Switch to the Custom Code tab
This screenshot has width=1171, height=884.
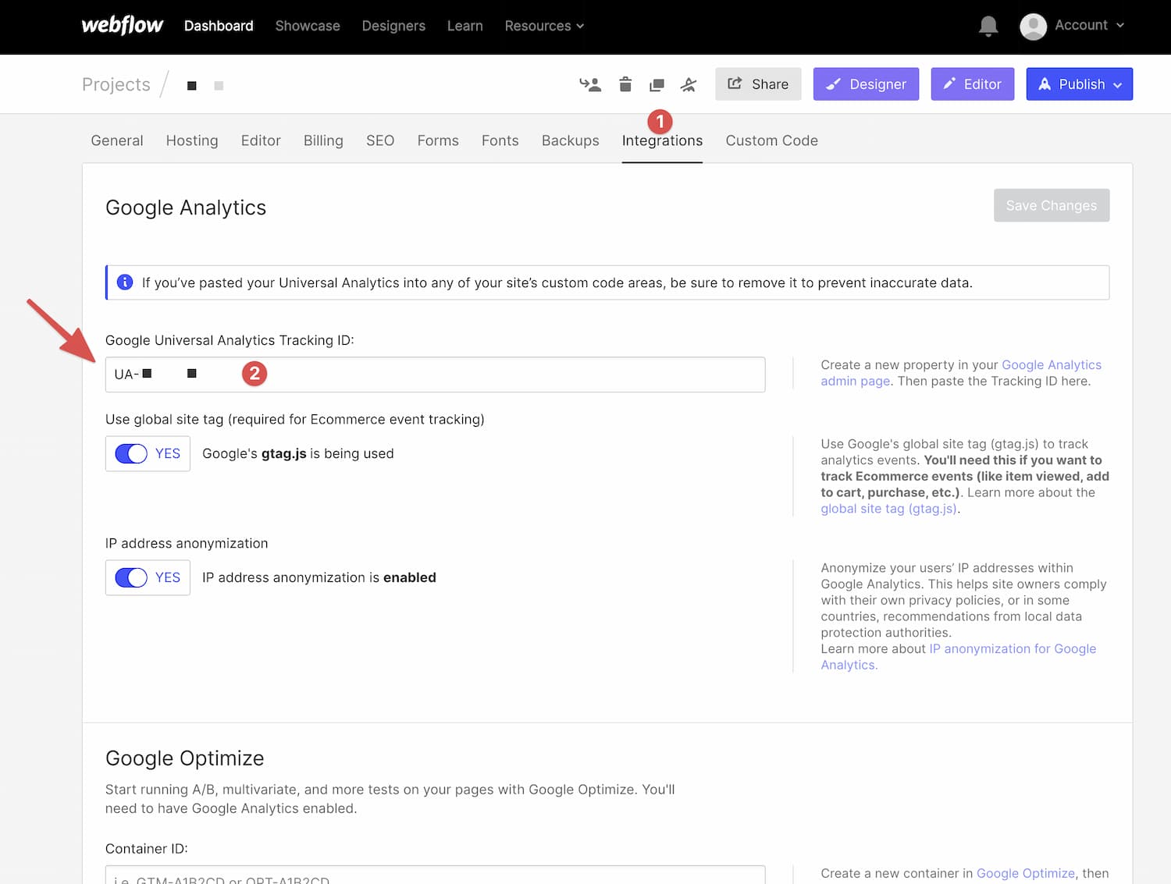(772, 140)
